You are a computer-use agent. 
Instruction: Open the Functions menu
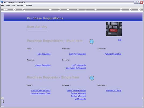pos(20,6)
